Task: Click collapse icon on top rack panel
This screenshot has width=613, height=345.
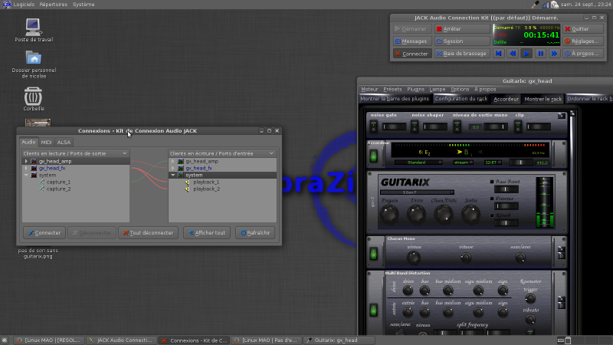Action: point(562,116)
